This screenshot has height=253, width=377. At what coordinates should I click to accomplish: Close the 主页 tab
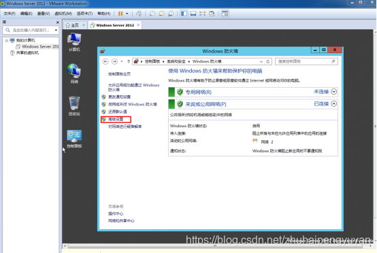(x=84, y=25)
